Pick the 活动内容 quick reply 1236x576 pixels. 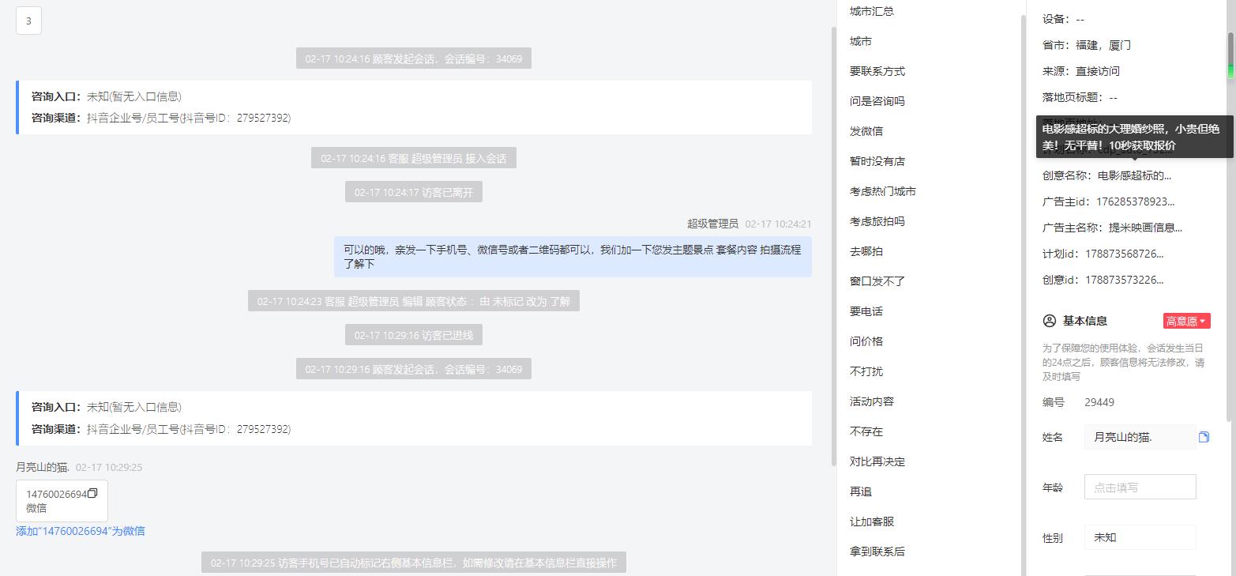(x=872, y=401)
